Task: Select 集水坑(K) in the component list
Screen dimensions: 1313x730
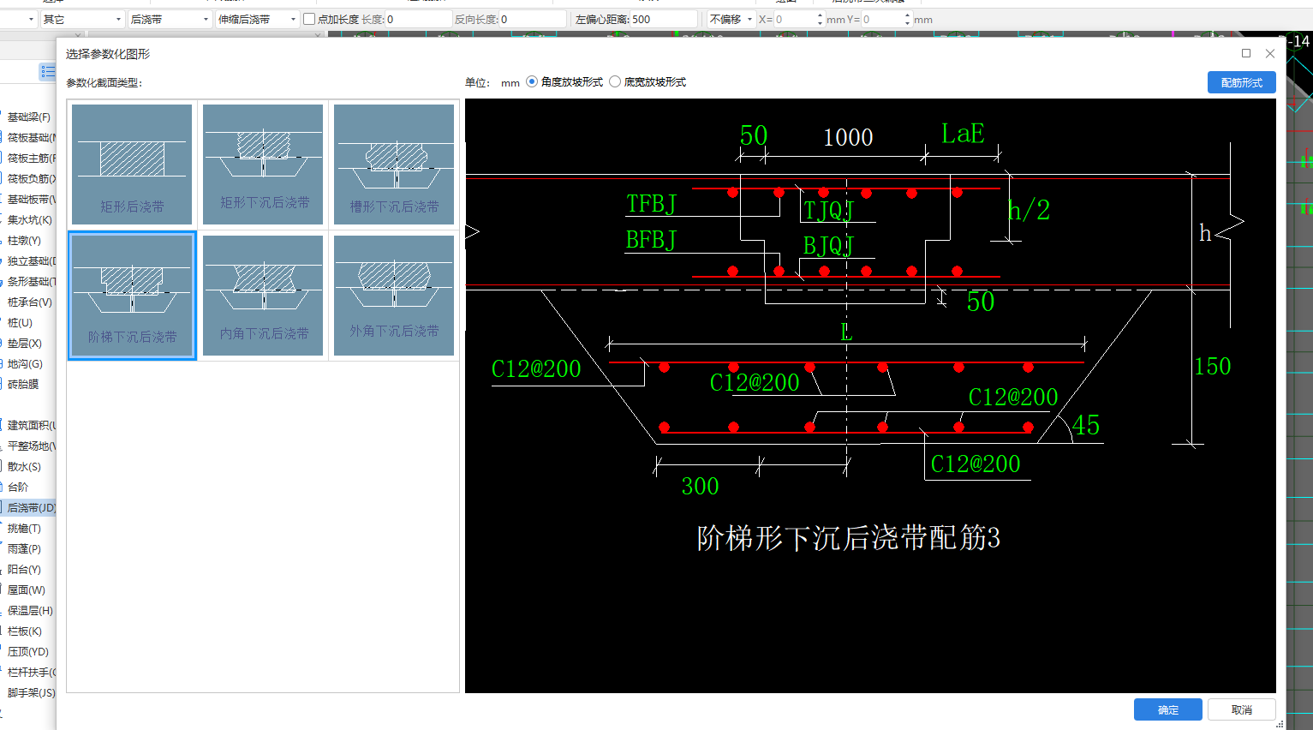Action: [x=29, y=219]
